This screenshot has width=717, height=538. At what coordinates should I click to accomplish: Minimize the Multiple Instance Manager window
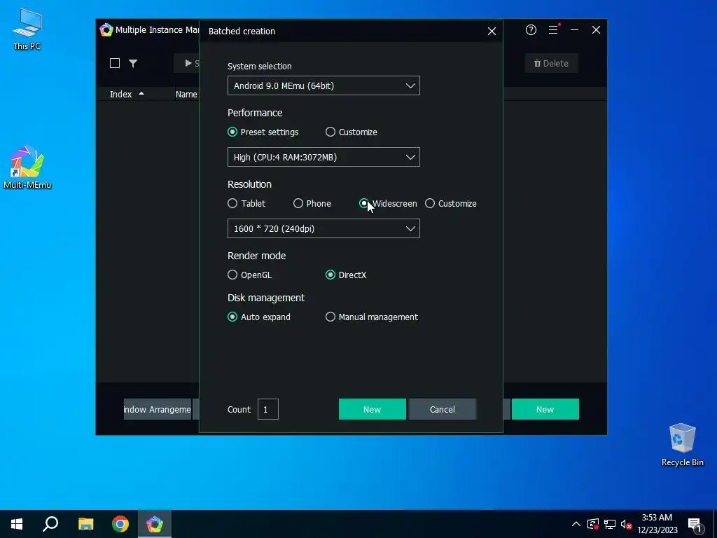(x=575, y=30)
